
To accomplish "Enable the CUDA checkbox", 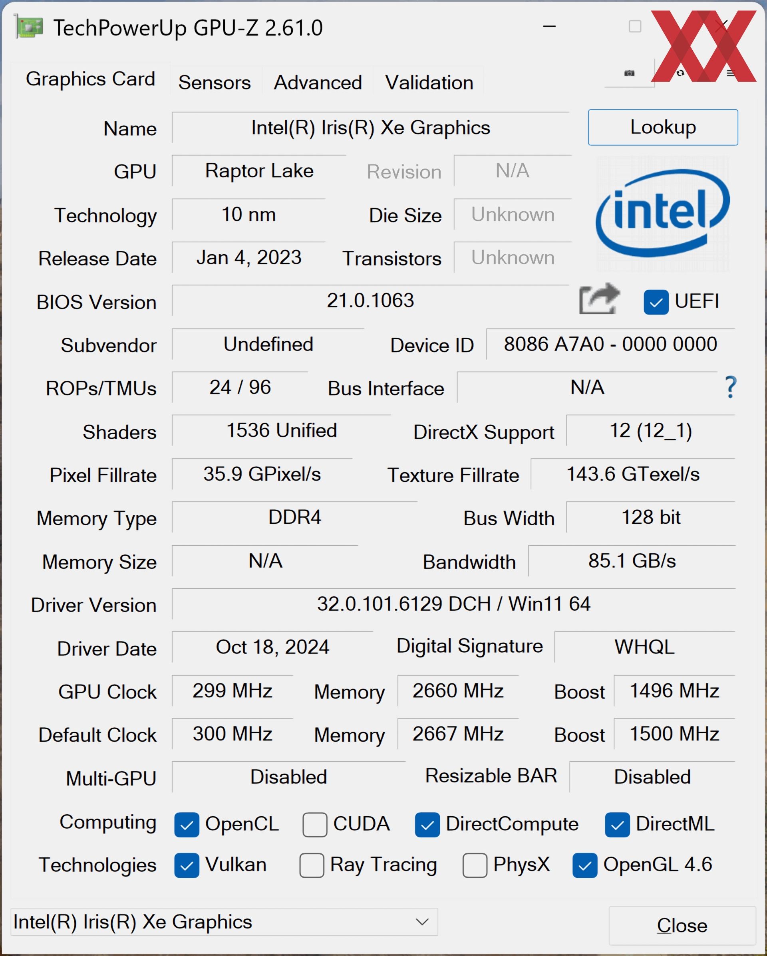I will coord(315,825).
